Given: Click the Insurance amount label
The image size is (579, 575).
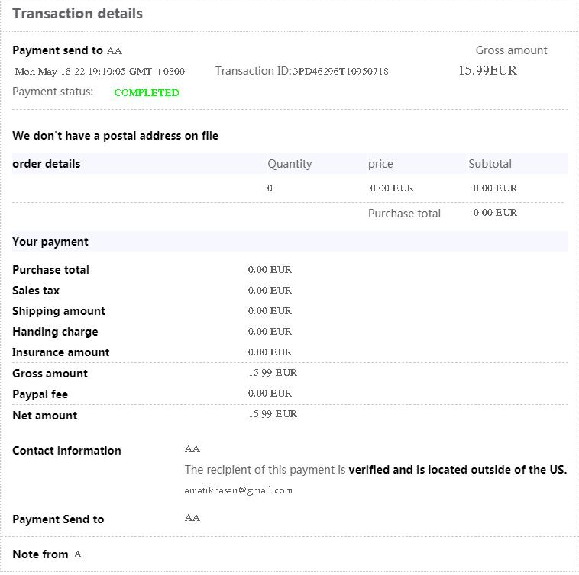Looking at the screenshot, I should tap(61, 352).
